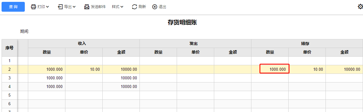Click the blue 查询 button

pyautogui.click(x=13, y=7)
